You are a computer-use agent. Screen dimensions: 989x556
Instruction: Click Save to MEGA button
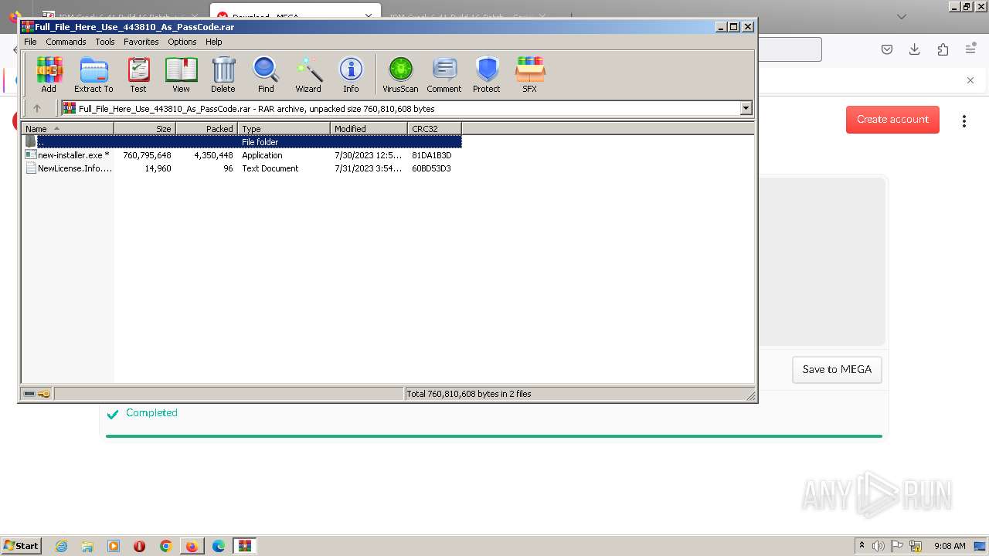(837, 369)
